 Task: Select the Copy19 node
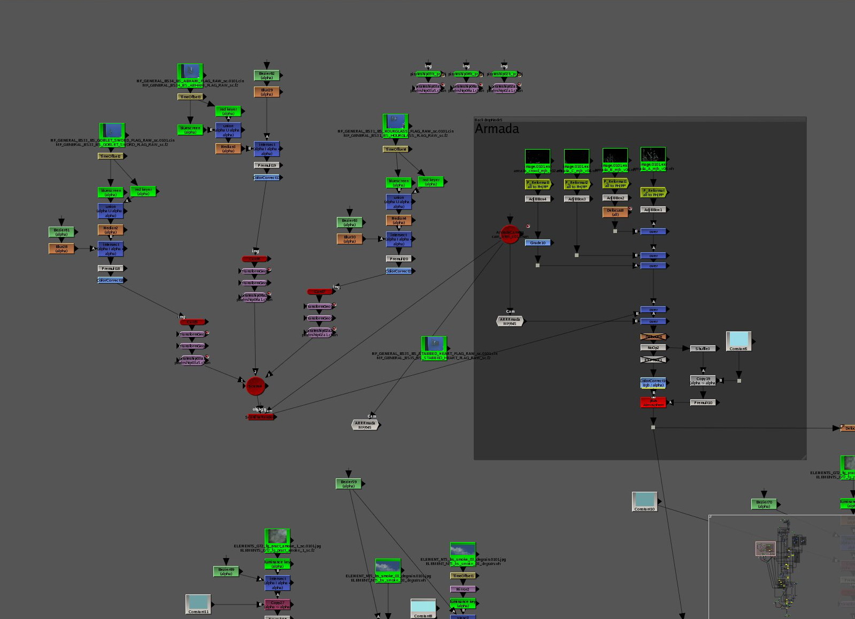click(x=703, y=381)
